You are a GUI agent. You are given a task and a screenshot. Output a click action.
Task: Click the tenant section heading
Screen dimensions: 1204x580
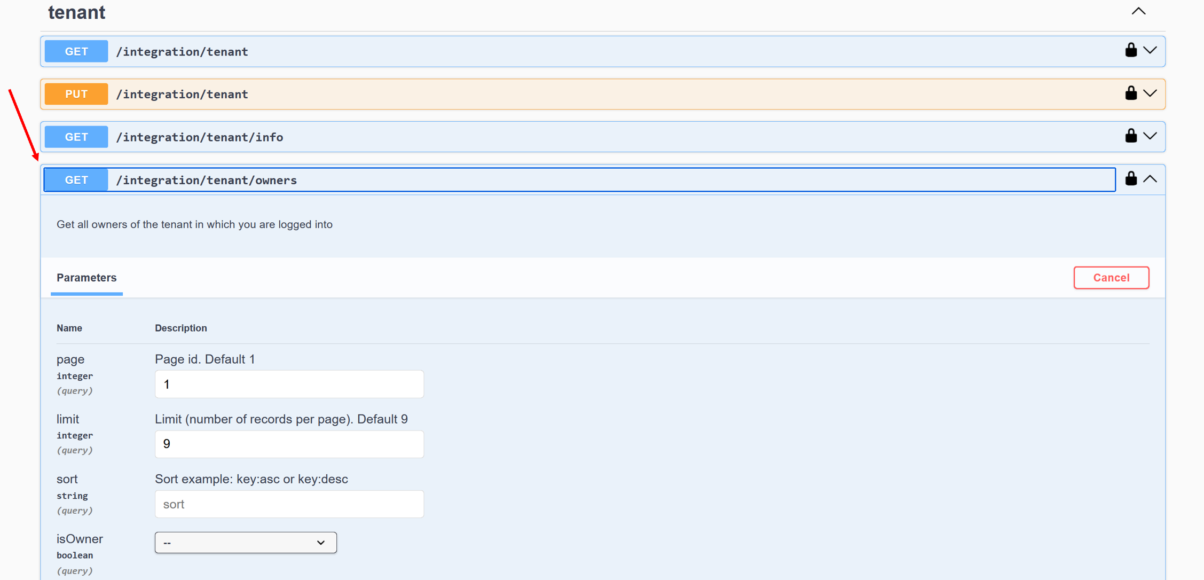tap(77, 12)
